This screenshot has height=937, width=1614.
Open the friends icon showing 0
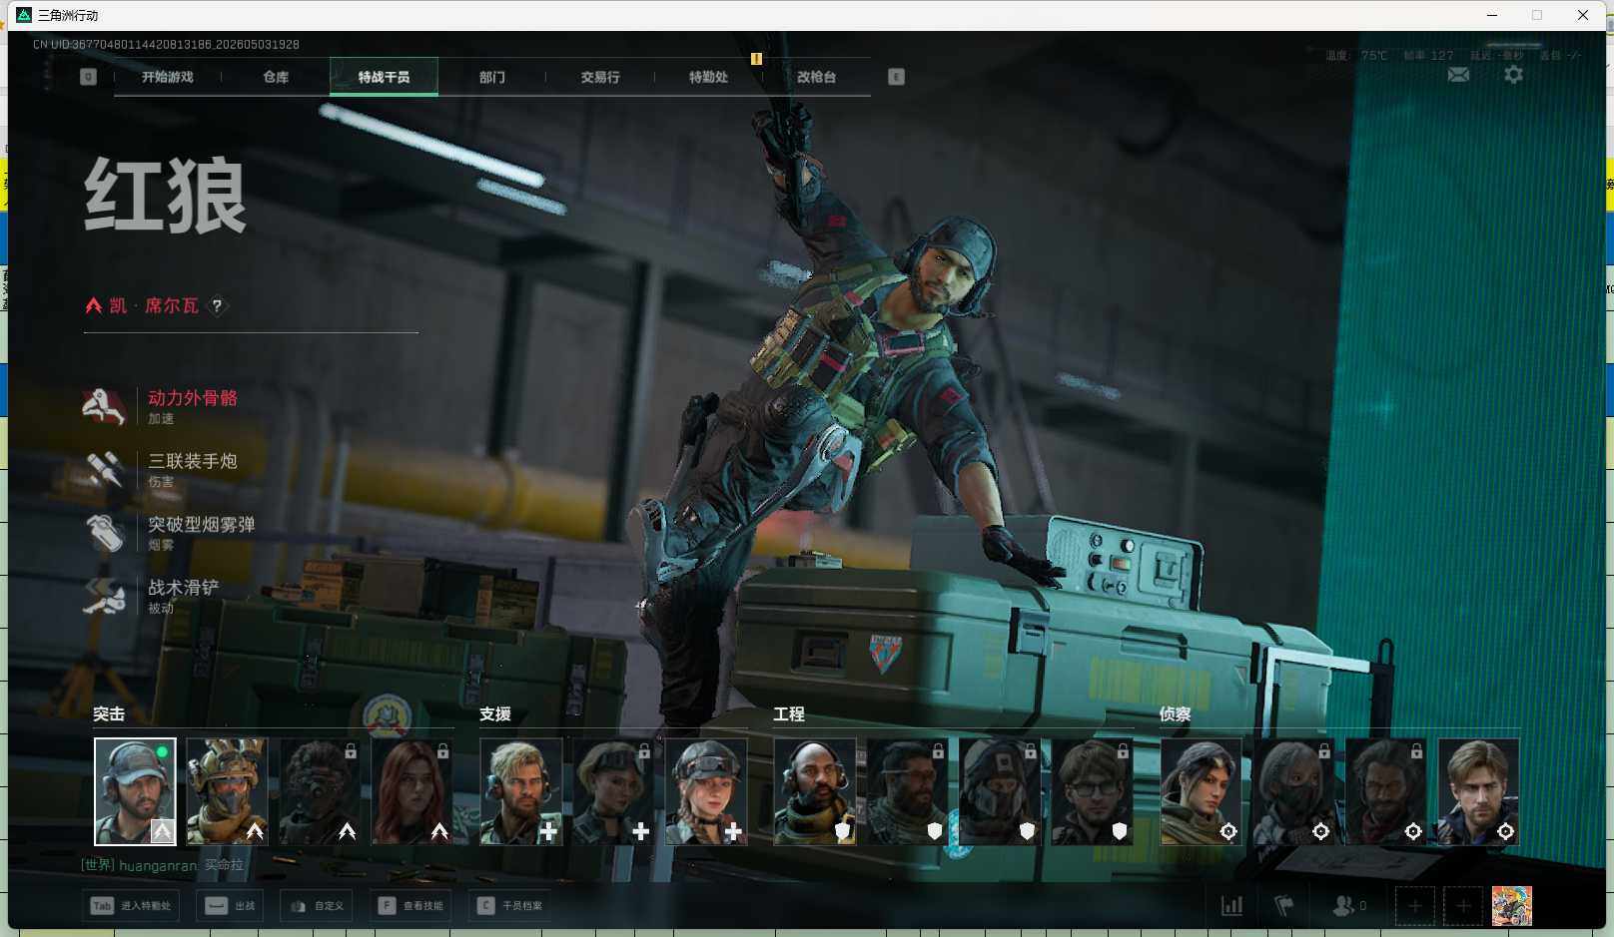coord(1349,906)
